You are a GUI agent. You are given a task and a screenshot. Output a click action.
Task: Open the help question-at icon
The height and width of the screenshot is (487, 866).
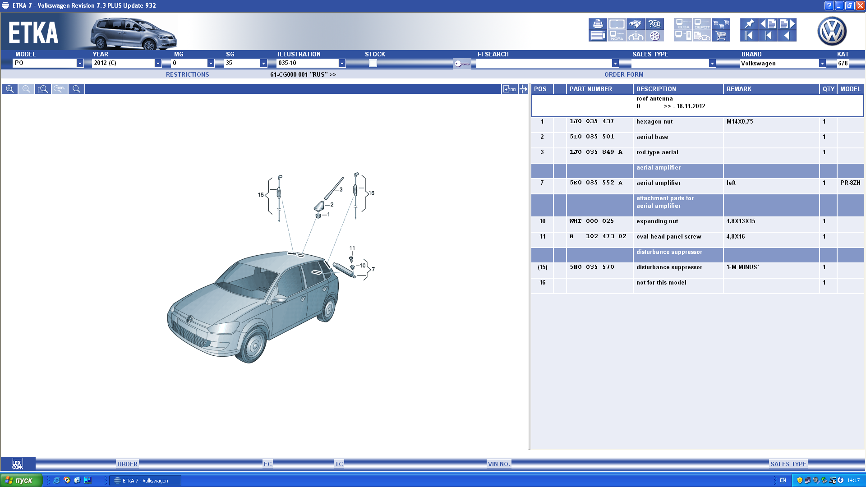coord(654,24)
